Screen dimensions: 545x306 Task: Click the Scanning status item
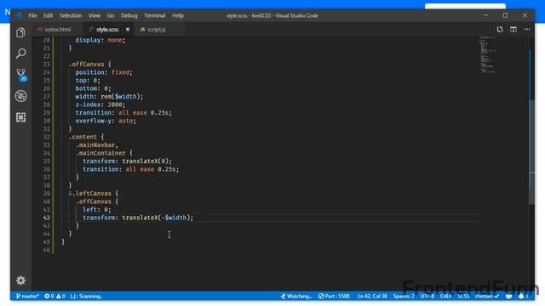pos(86,296)
